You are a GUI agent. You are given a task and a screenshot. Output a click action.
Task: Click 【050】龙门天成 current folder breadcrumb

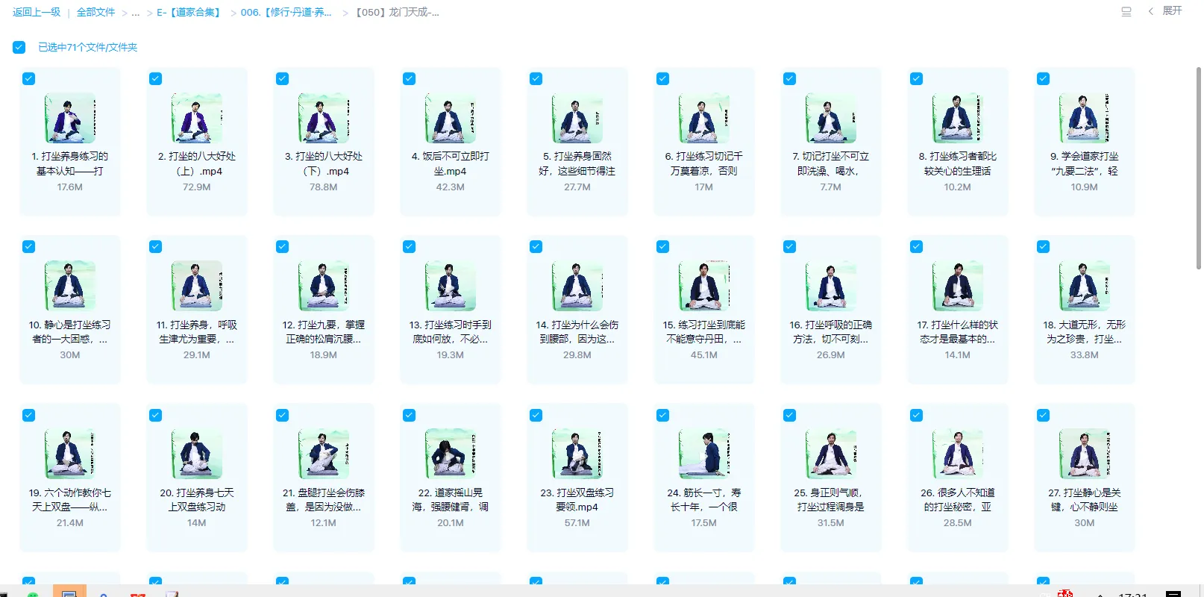(x=396, y=12)
